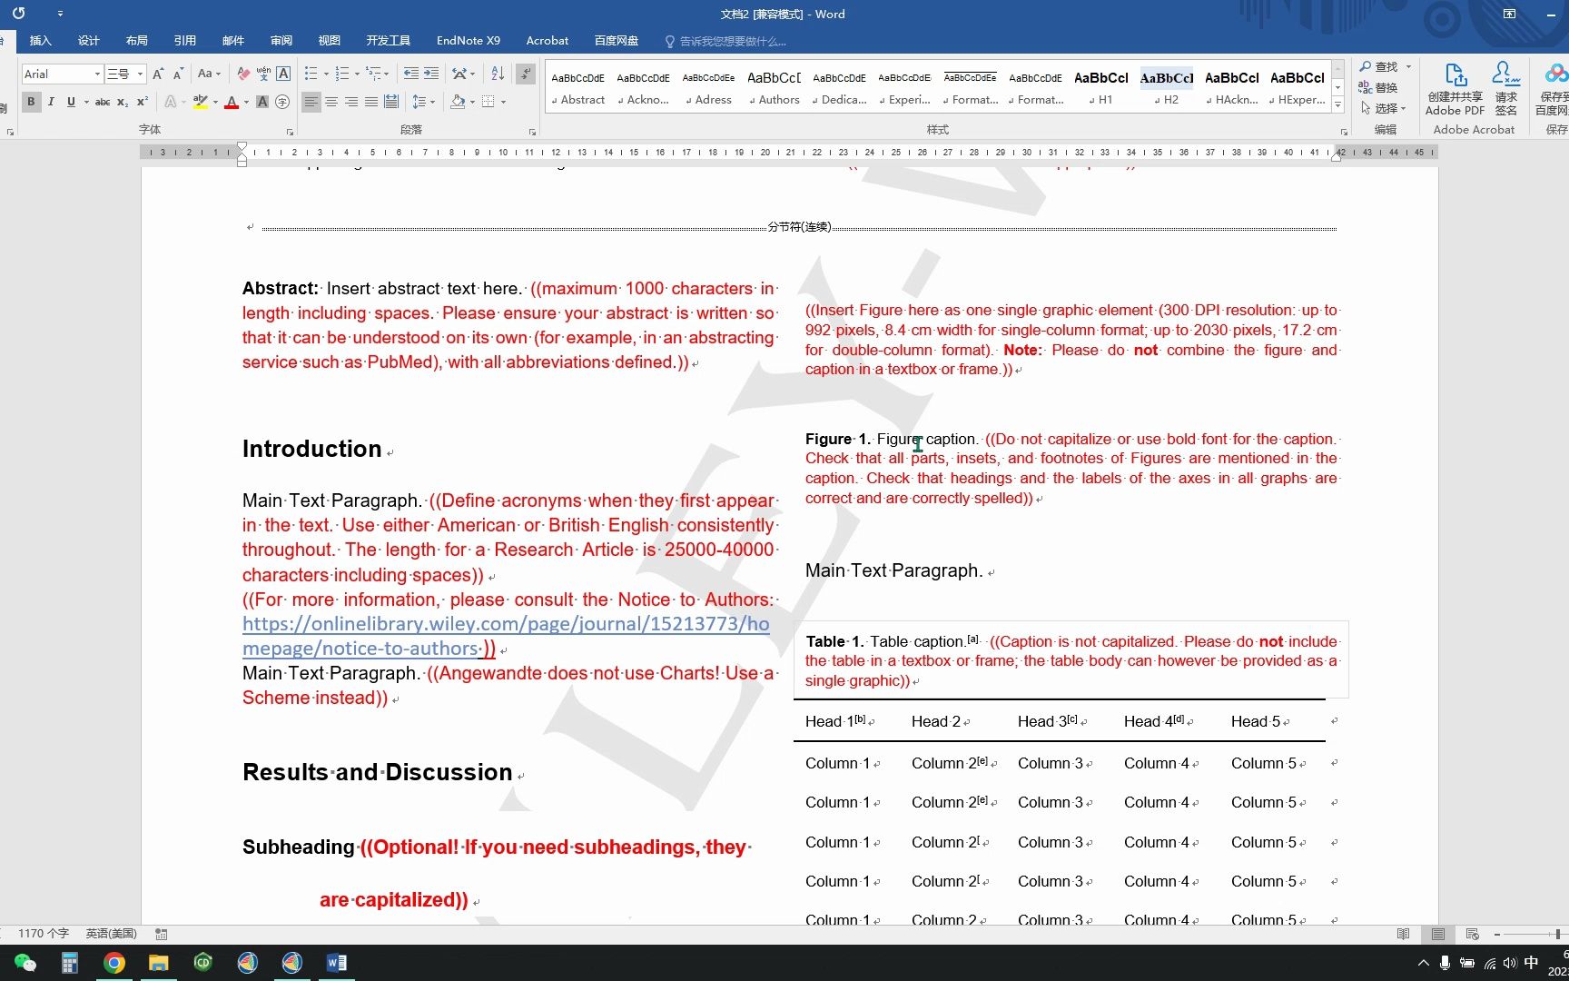
Task: Open the line spacing dropdown
Action: click(x=423, y=102)
